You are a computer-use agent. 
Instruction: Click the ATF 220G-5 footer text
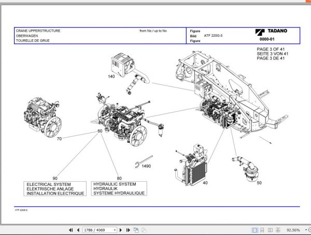(21, 210)
